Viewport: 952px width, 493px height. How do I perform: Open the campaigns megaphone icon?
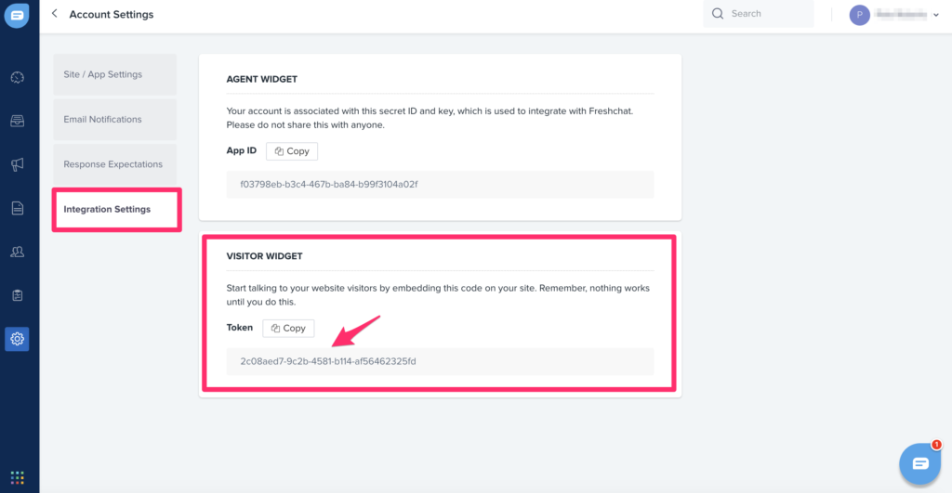[18, 164]
